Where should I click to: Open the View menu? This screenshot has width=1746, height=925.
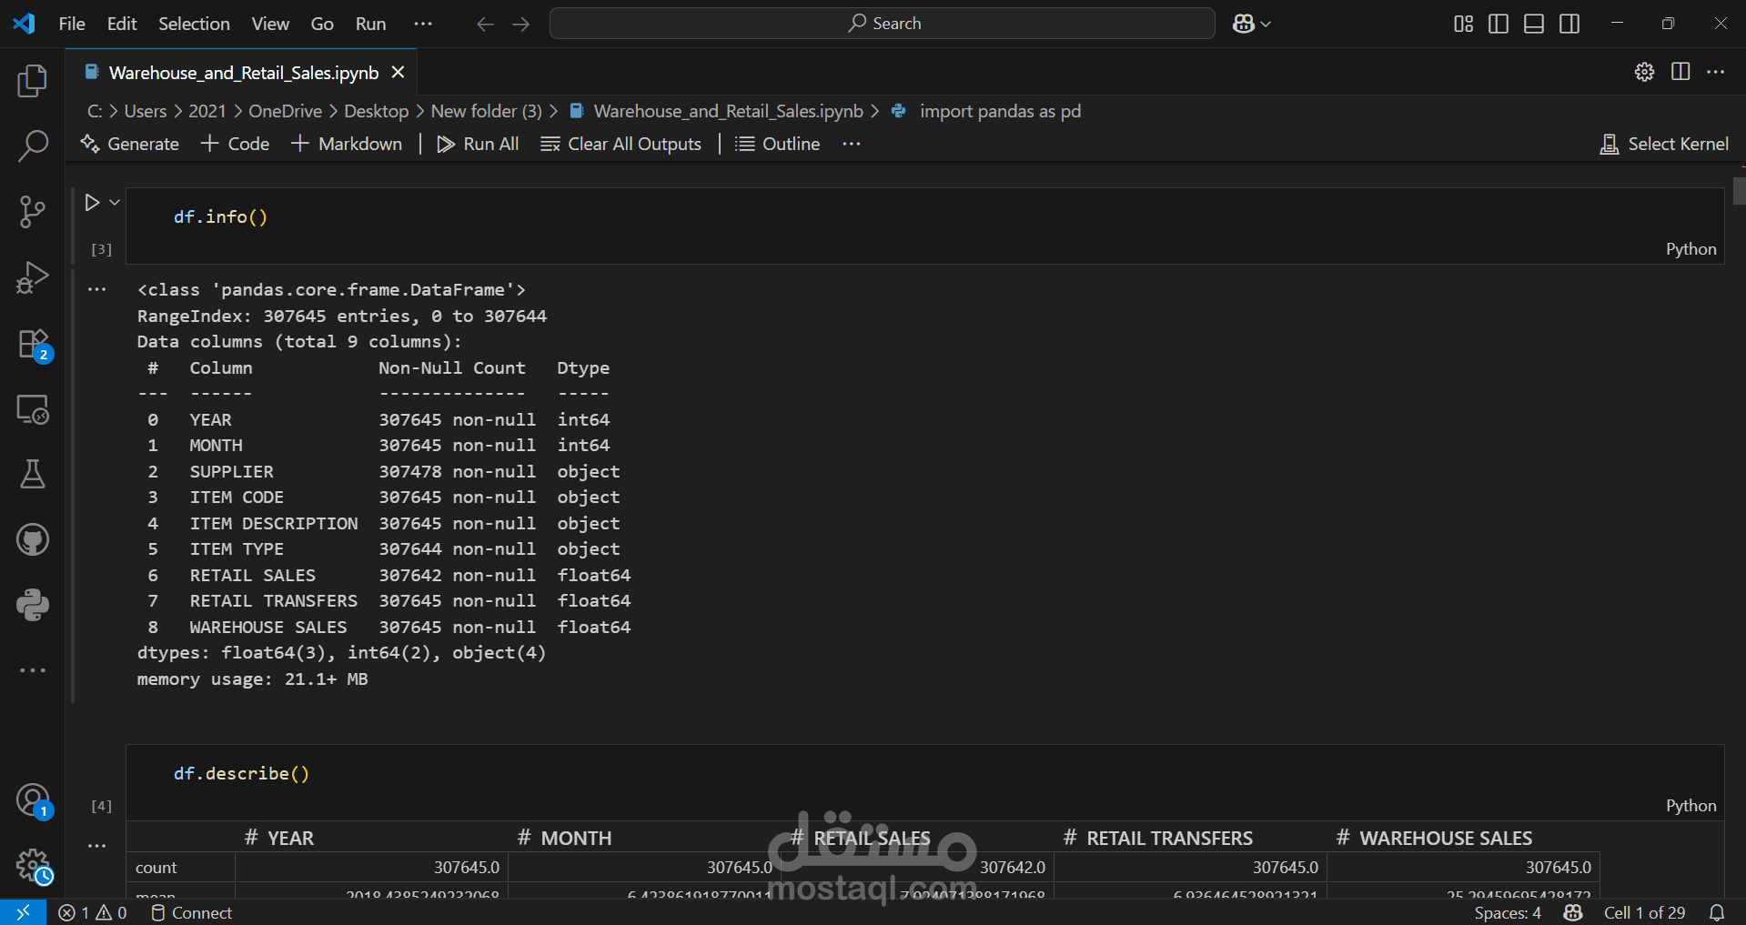tap(270, 24)
